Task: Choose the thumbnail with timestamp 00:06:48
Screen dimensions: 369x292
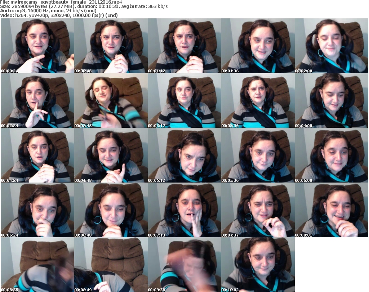Action: [111, 210]
